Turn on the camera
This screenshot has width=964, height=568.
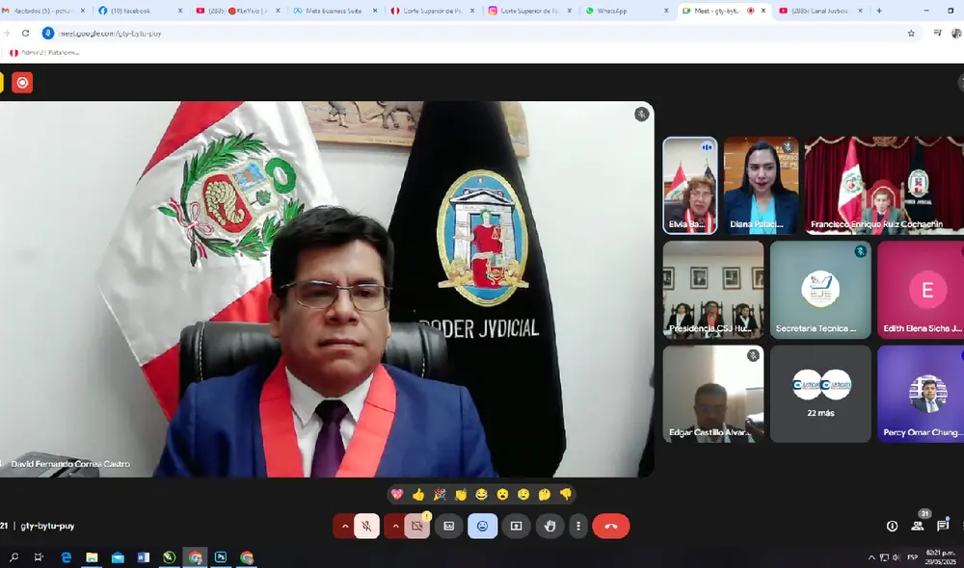tap(416, 526)
